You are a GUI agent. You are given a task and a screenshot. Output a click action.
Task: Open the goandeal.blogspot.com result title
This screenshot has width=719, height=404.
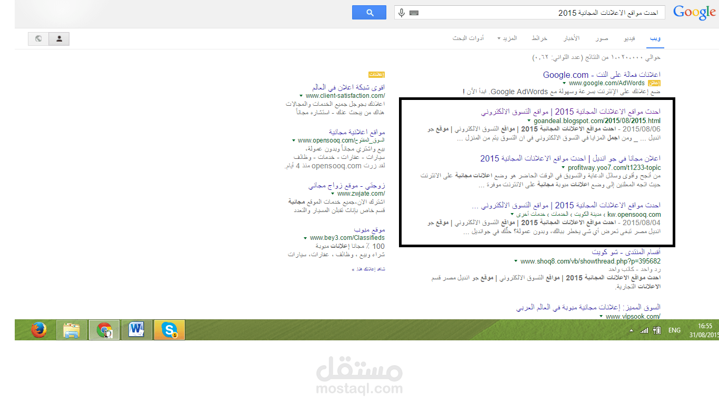pos(571,112)
